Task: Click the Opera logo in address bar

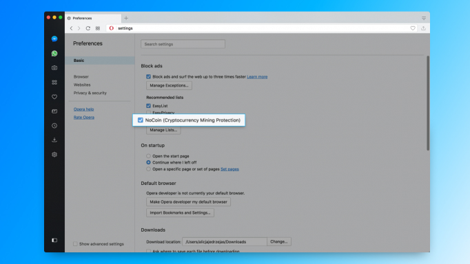Action: point(111,28)
